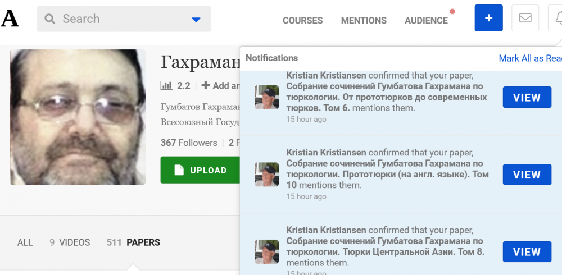Click '15 hour ago' under the Том 10 notification
Screen dimensions: 562x275
(306, 196)
